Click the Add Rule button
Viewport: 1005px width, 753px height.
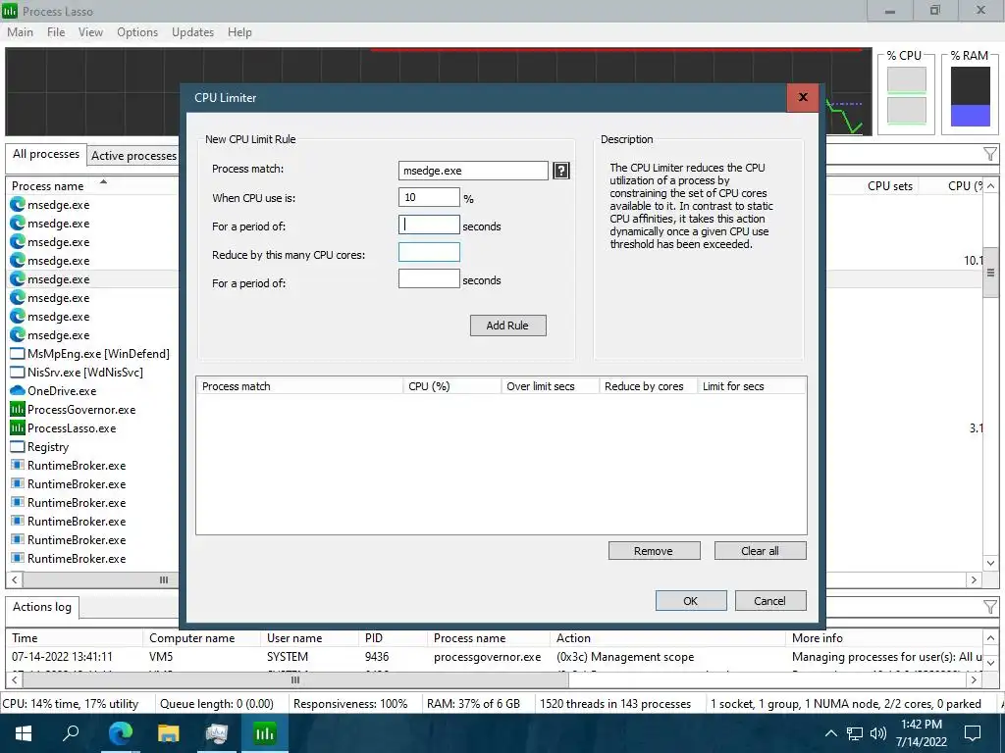pos(507,326)
